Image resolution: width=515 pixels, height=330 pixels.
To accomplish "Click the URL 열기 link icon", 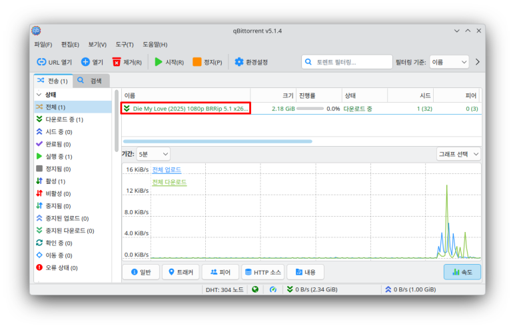I will 41,62.
